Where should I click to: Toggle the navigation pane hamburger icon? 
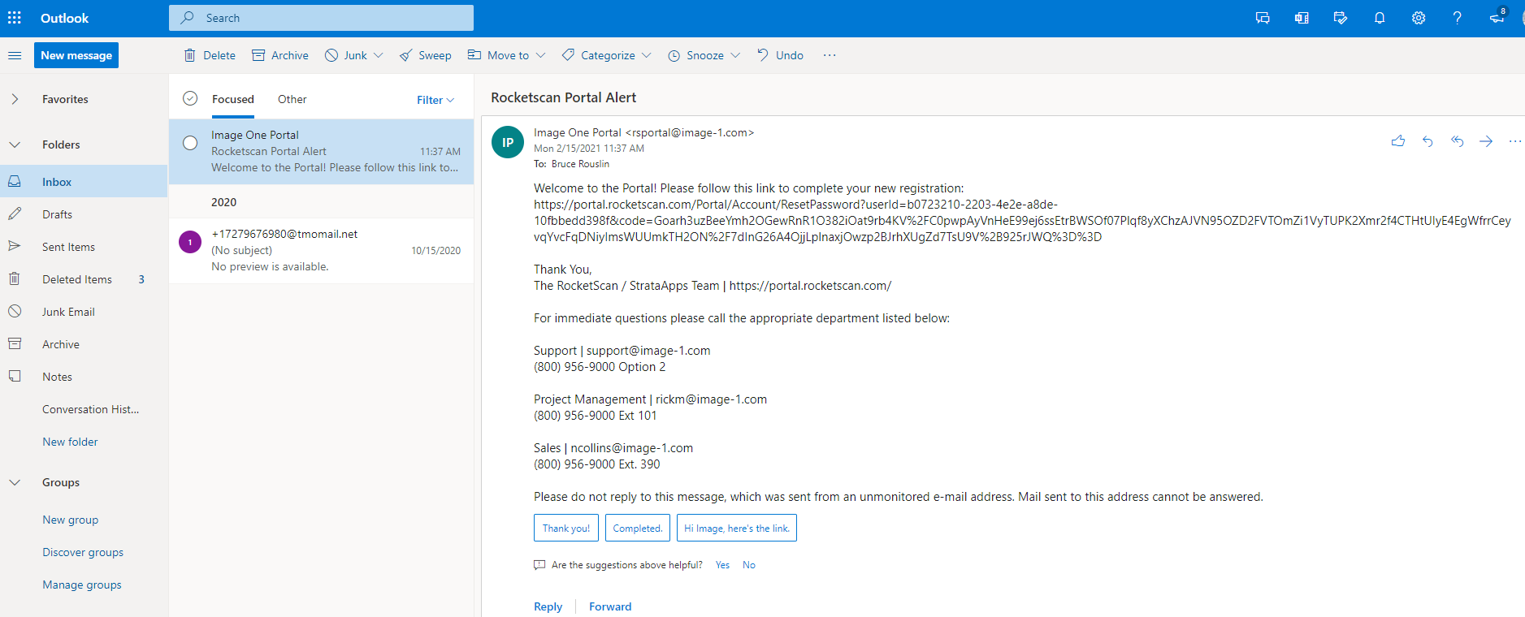pyautogui.click(x=15, y=55)
